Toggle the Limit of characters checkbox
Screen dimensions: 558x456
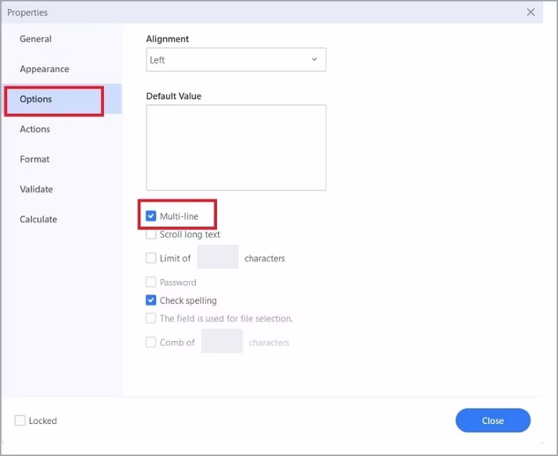coord(151,258)
